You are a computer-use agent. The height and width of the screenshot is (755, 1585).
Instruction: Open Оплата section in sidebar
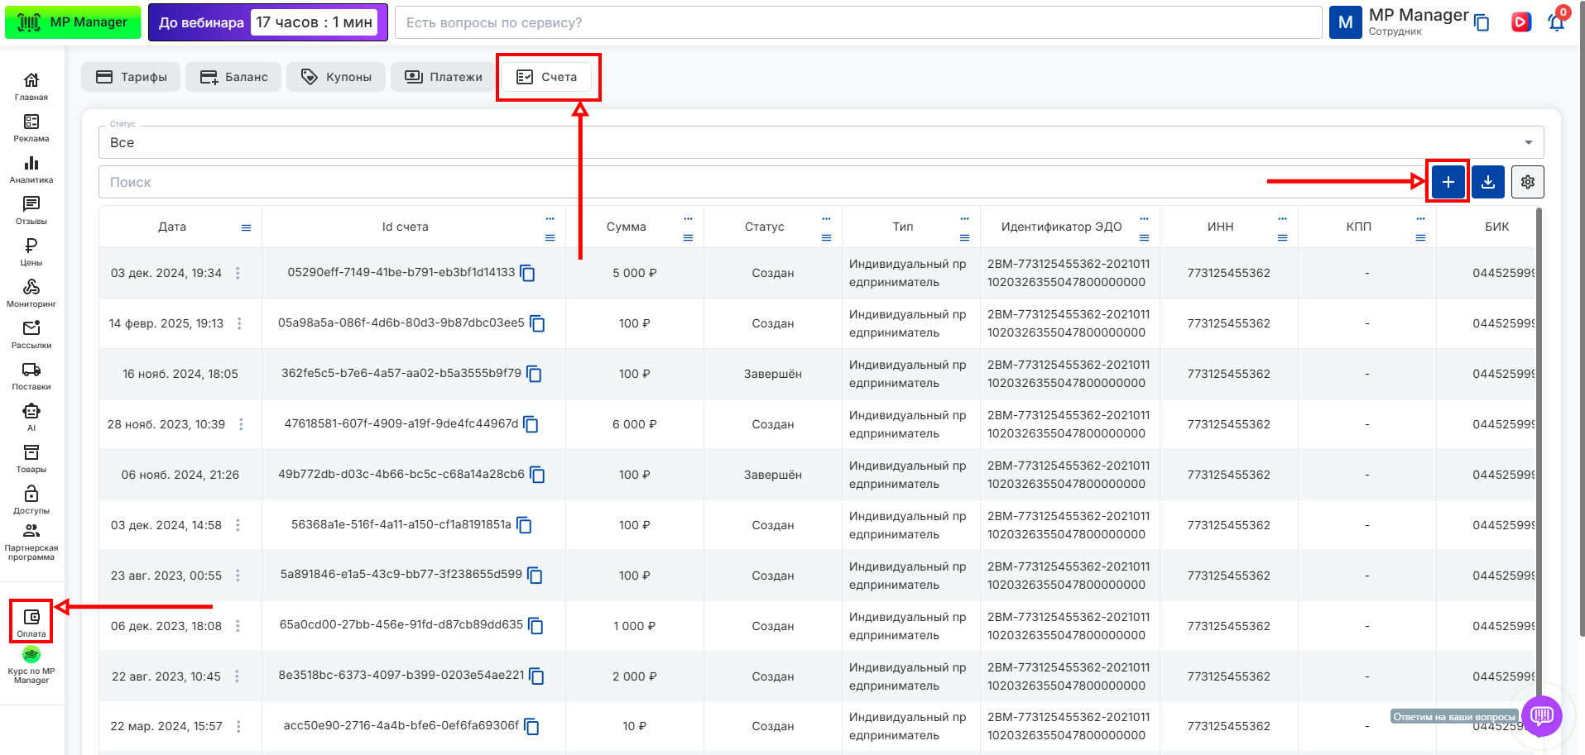point(31,622)
